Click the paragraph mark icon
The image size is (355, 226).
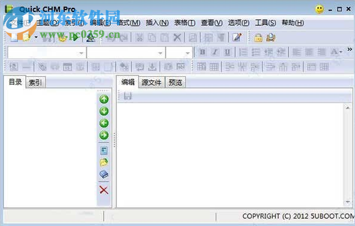pyautogui.click(x=221, y=37)
